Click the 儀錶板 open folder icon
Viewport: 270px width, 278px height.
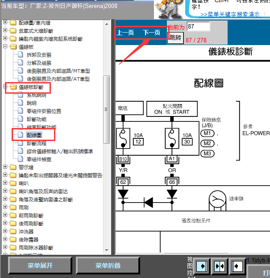tap(13, 47)
